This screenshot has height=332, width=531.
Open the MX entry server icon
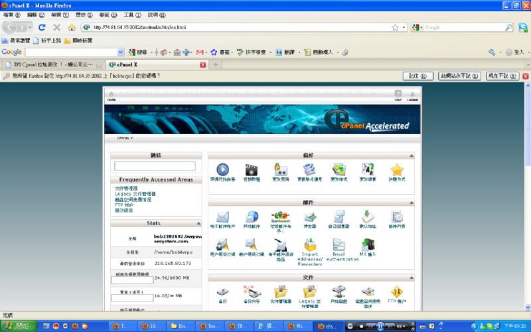tap(368, 244)
